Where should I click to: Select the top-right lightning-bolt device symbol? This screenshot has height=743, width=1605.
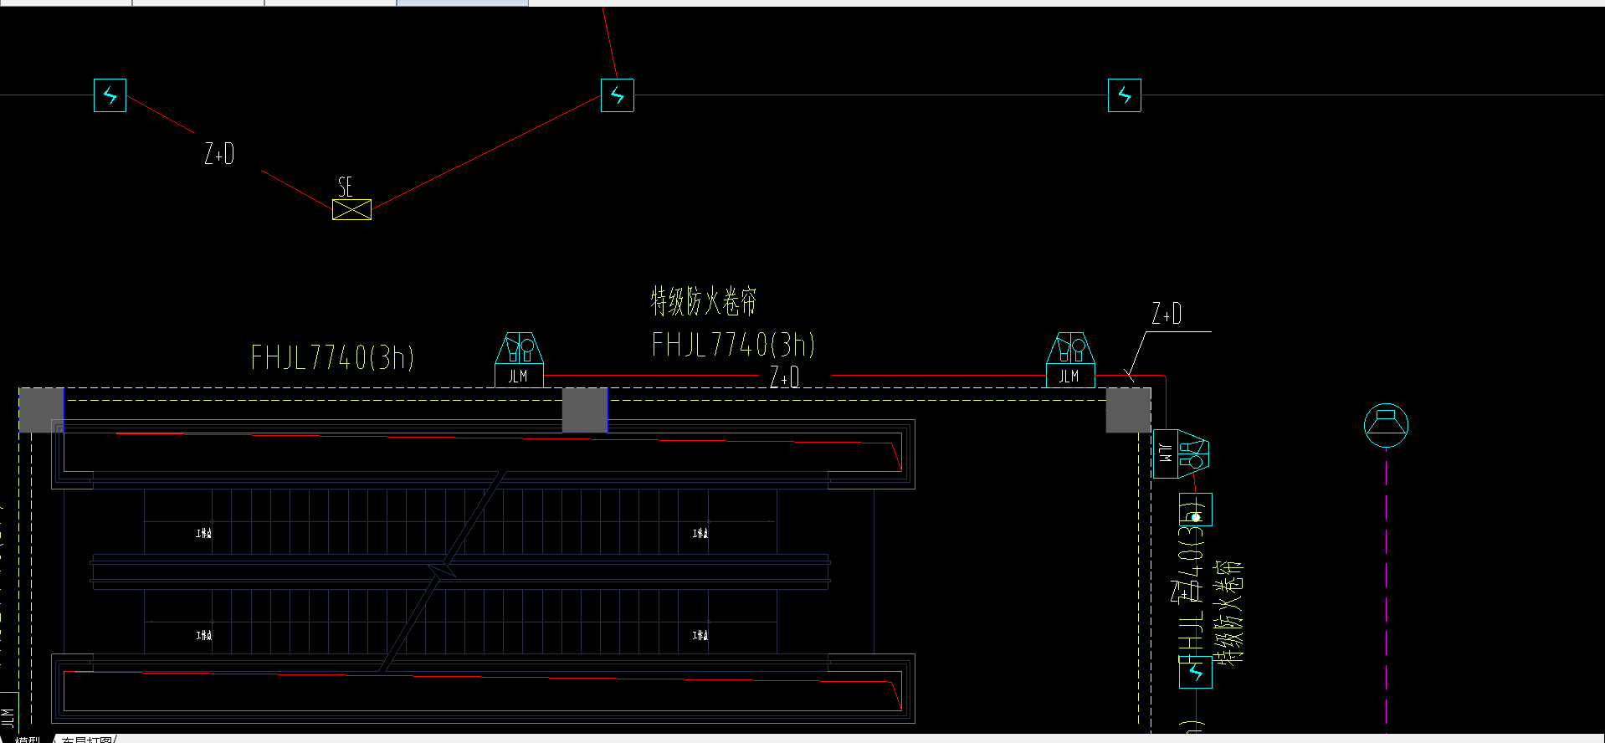pyautogui.click(x=1125, y=95)
